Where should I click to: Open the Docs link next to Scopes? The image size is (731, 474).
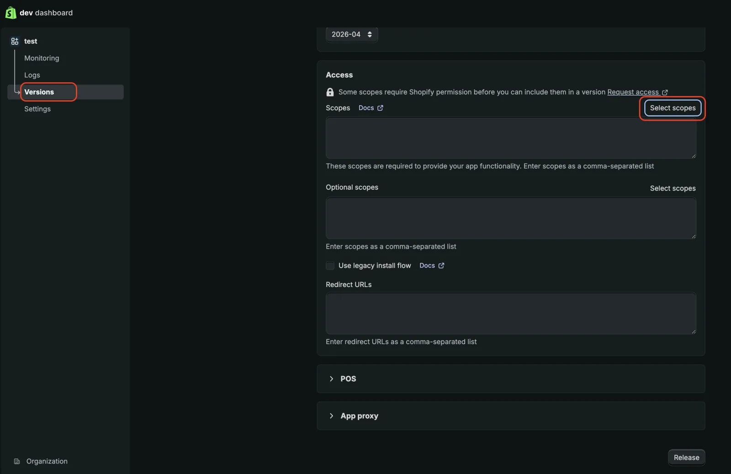click(x=366, y=108)
